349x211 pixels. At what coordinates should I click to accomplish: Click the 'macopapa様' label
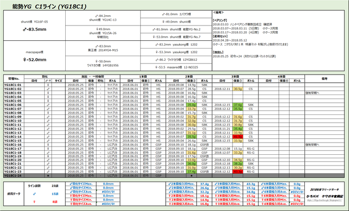[x=34, y=52]
